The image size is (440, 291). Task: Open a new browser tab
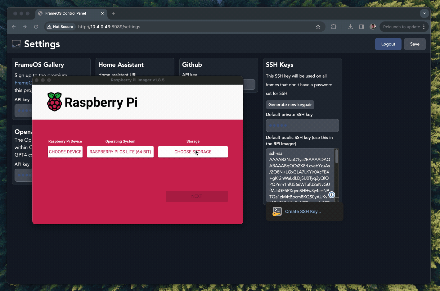pos(114,13)
